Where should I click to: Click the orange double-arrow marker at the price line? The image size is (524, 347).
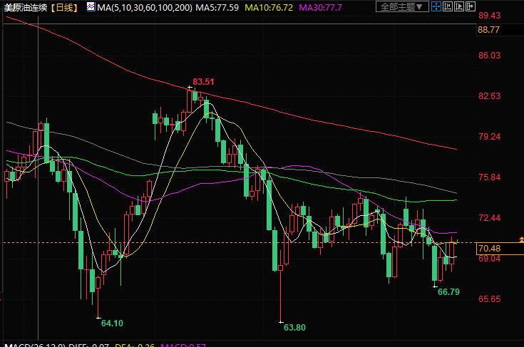520,238
